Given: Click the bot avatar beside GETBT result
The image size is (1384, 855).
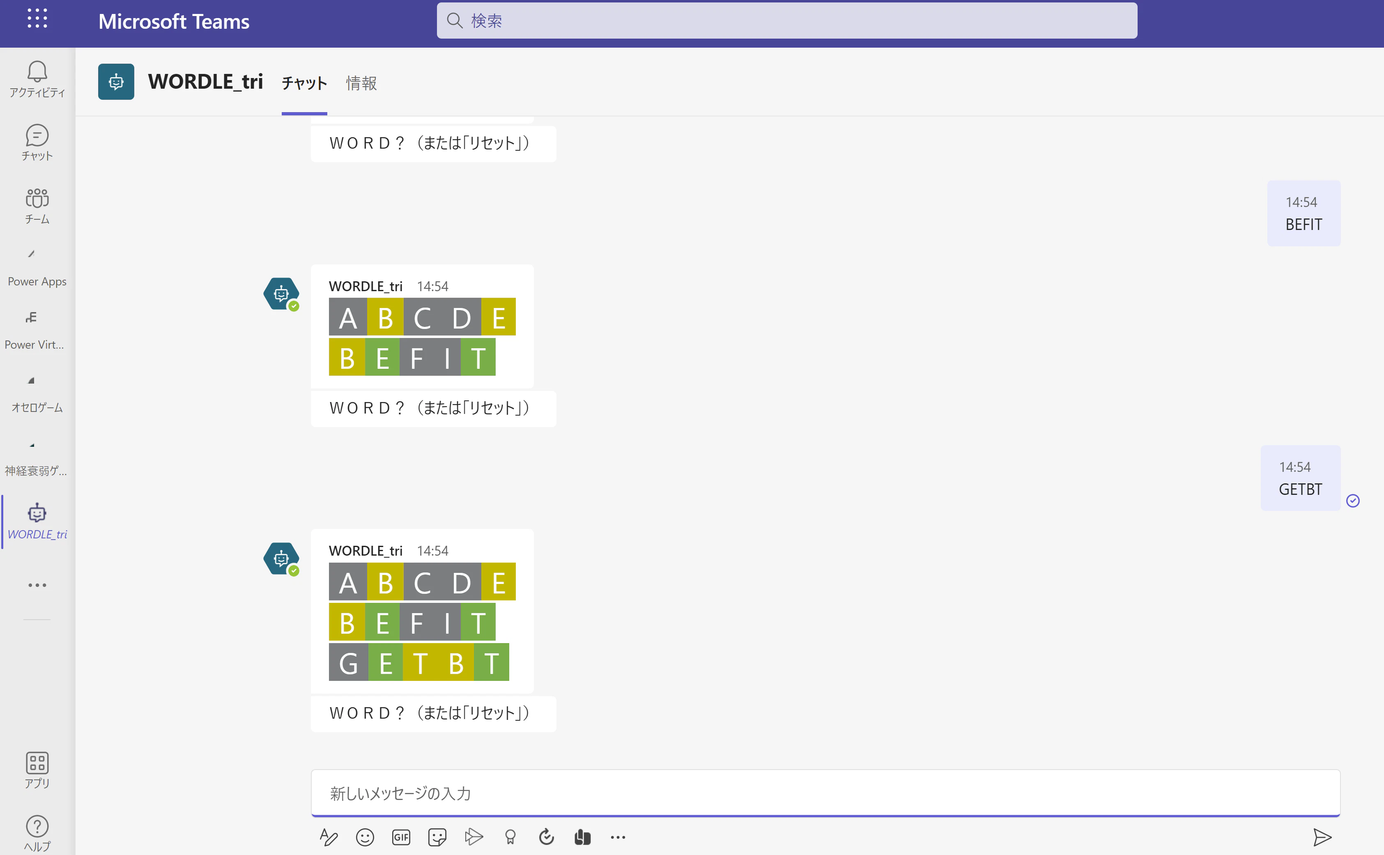Looking at the screenshot, I should click(282, 559).
